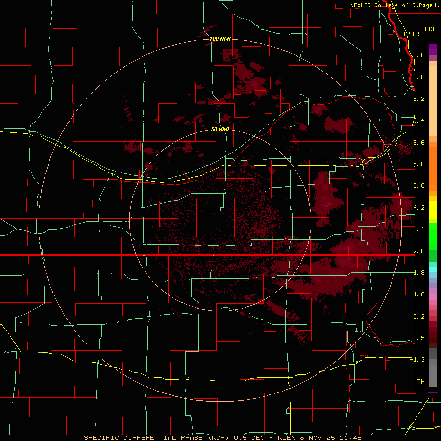Pick the gray segment at the color bar bottom
The height and width of the screenshot is (441, 441).
(x=433, y=374)
